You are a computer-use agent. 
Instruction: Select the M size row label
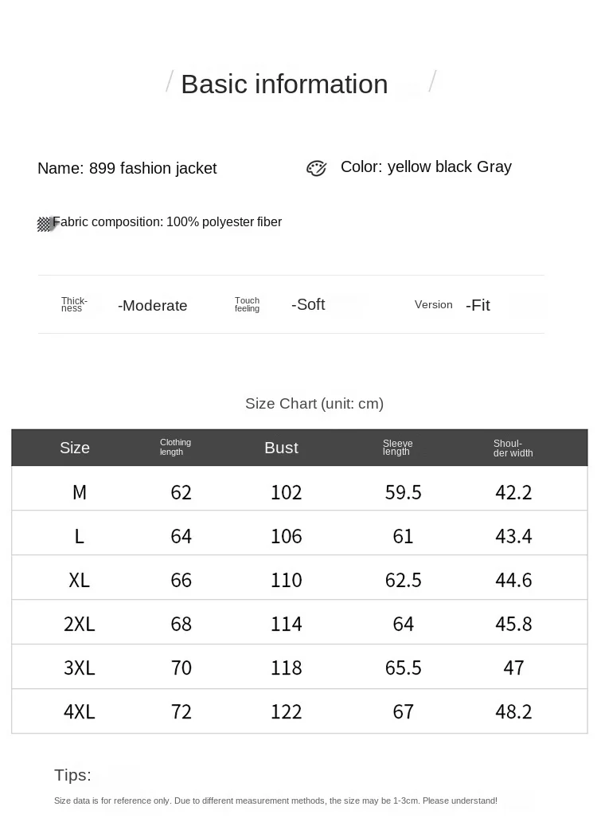79,492
